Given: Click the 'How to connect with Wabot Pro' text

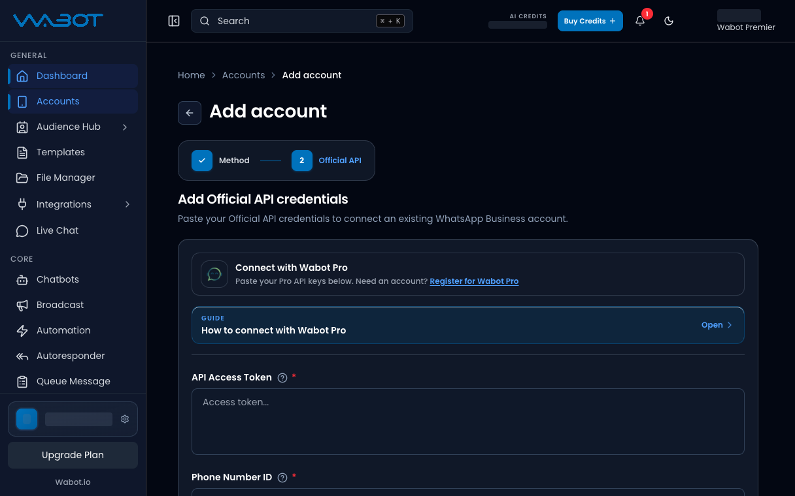Looking at the screenshot, I should 274,330.
